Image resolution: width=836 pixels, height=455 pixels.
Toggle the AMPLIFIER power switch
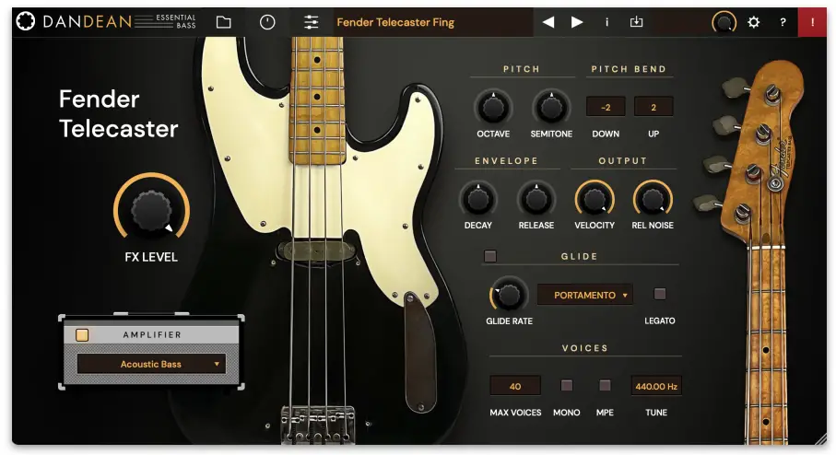pyautogui.click(x=82, y=334)
